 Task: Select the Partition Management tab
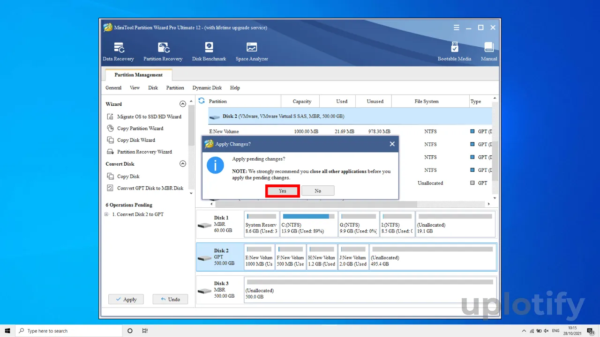click(x=138, y=75)
